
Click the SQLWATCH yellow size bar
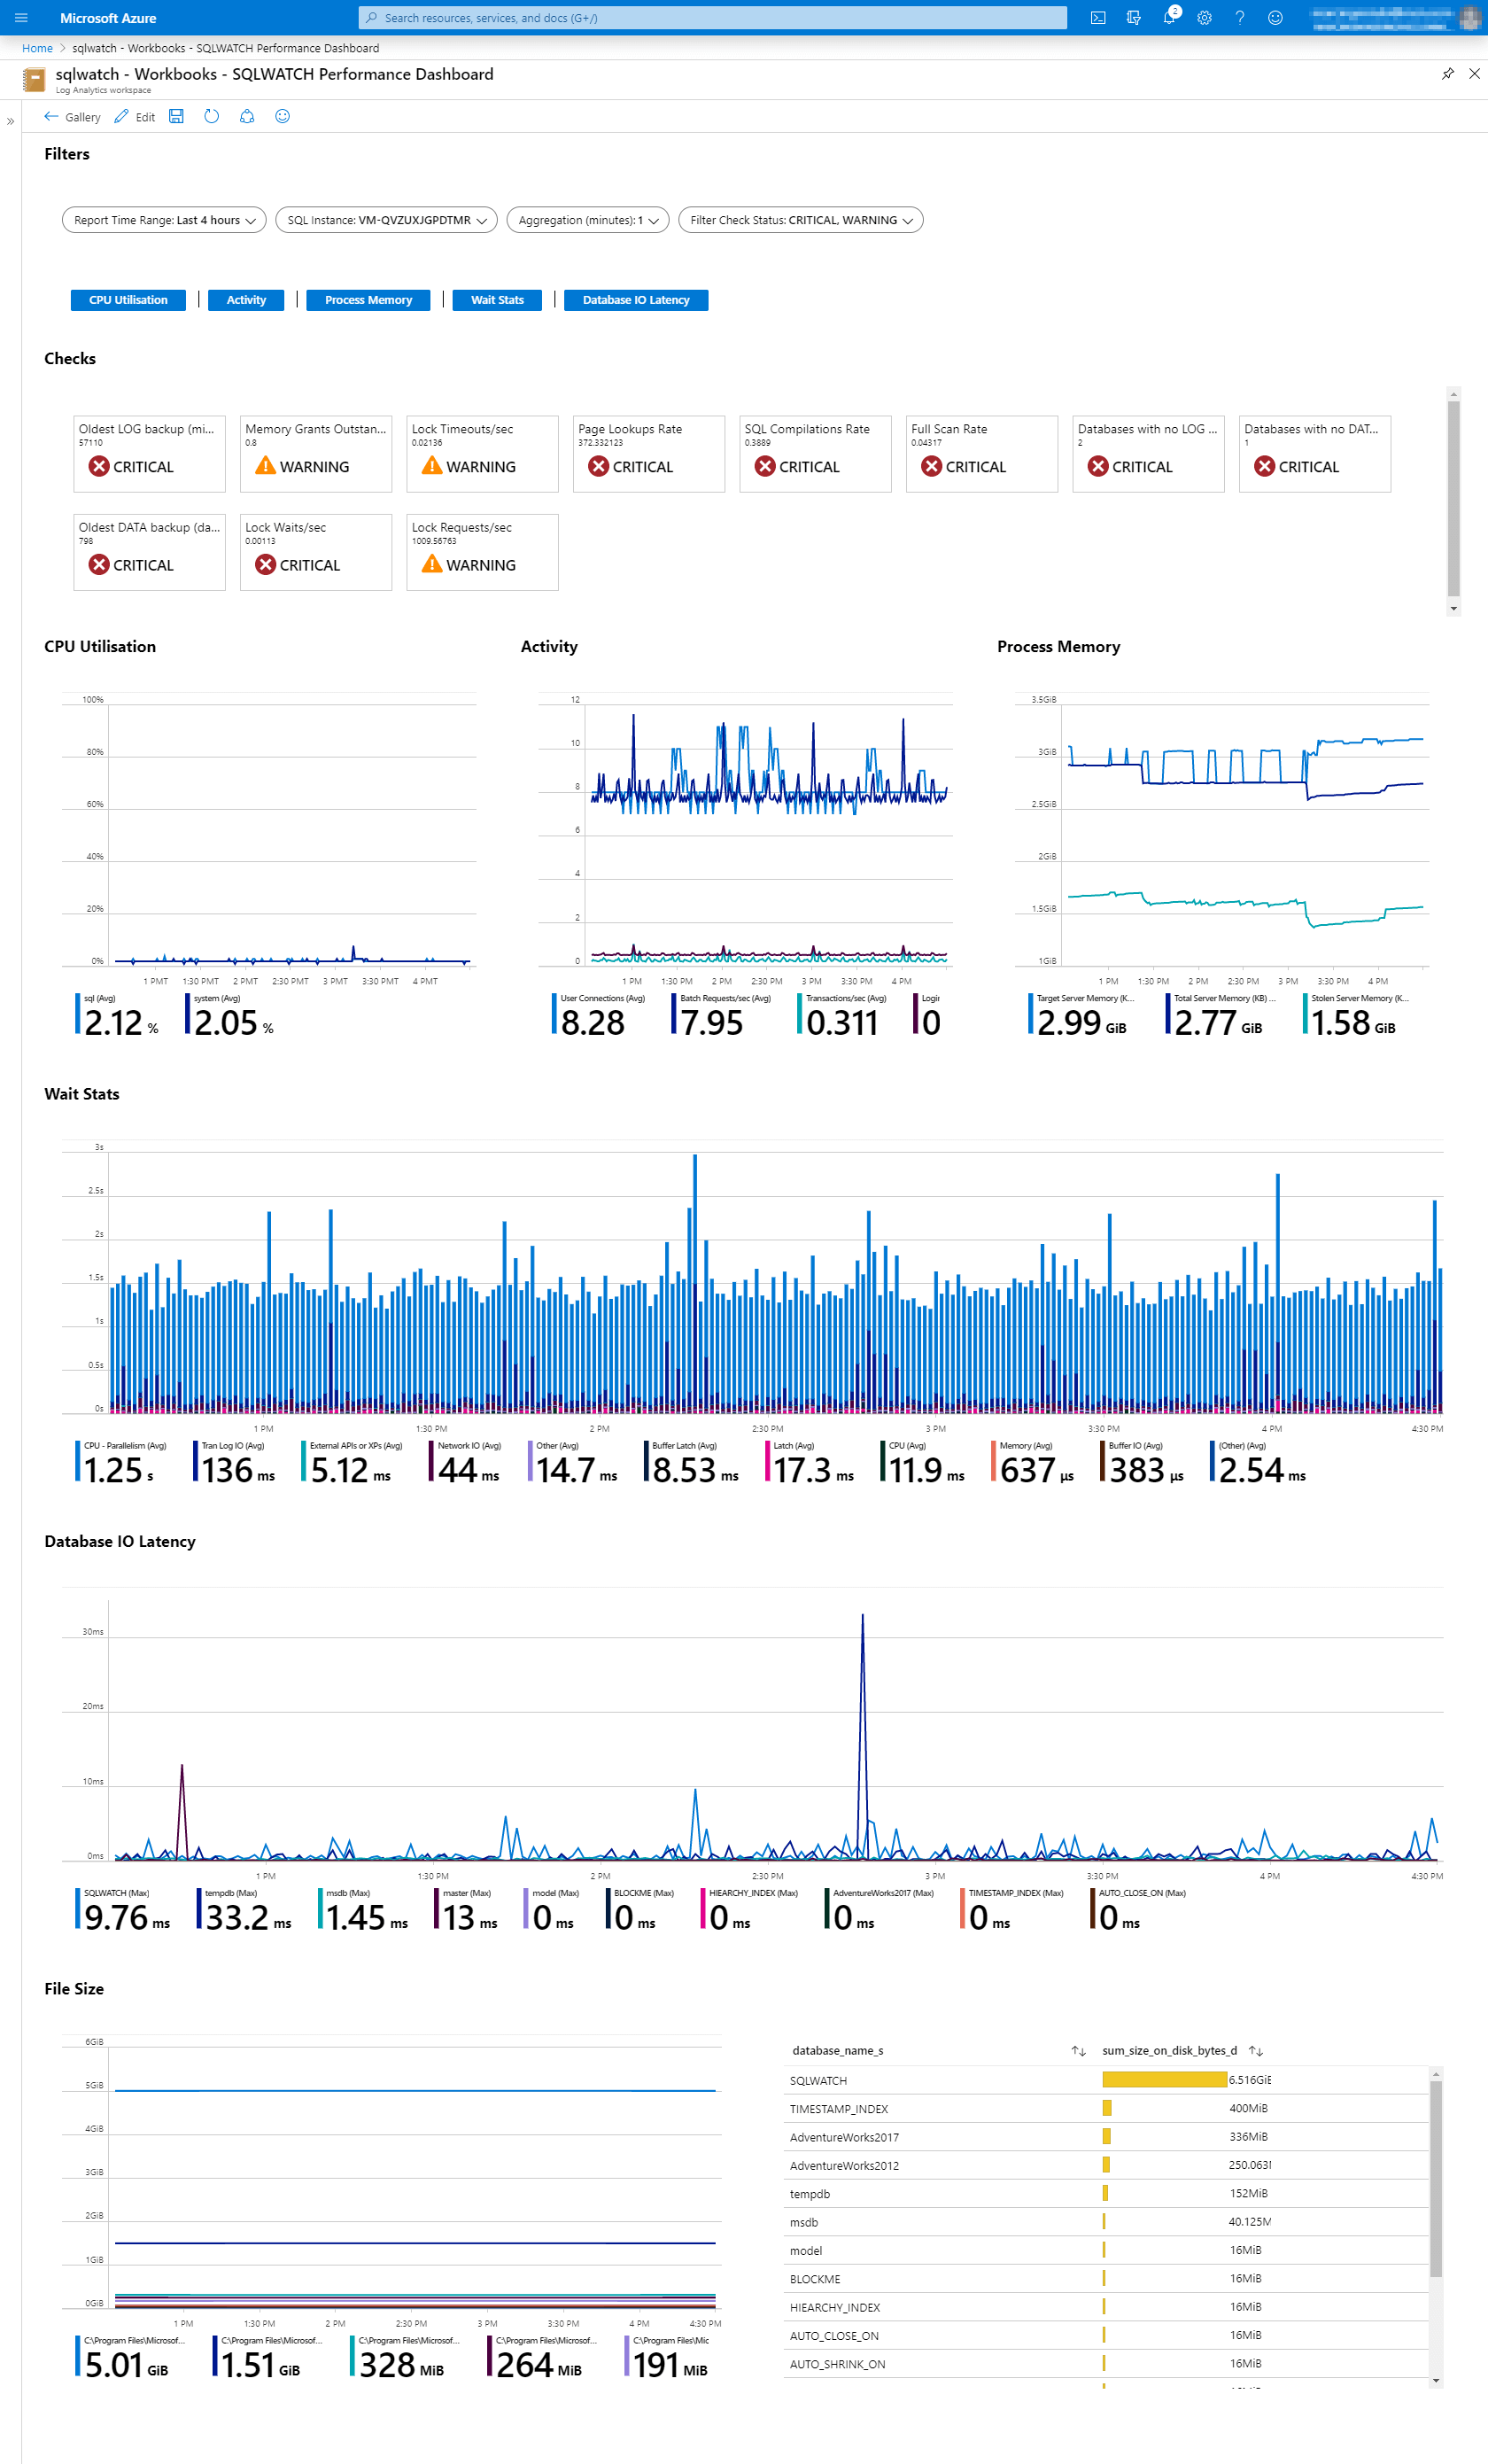1164,2080
